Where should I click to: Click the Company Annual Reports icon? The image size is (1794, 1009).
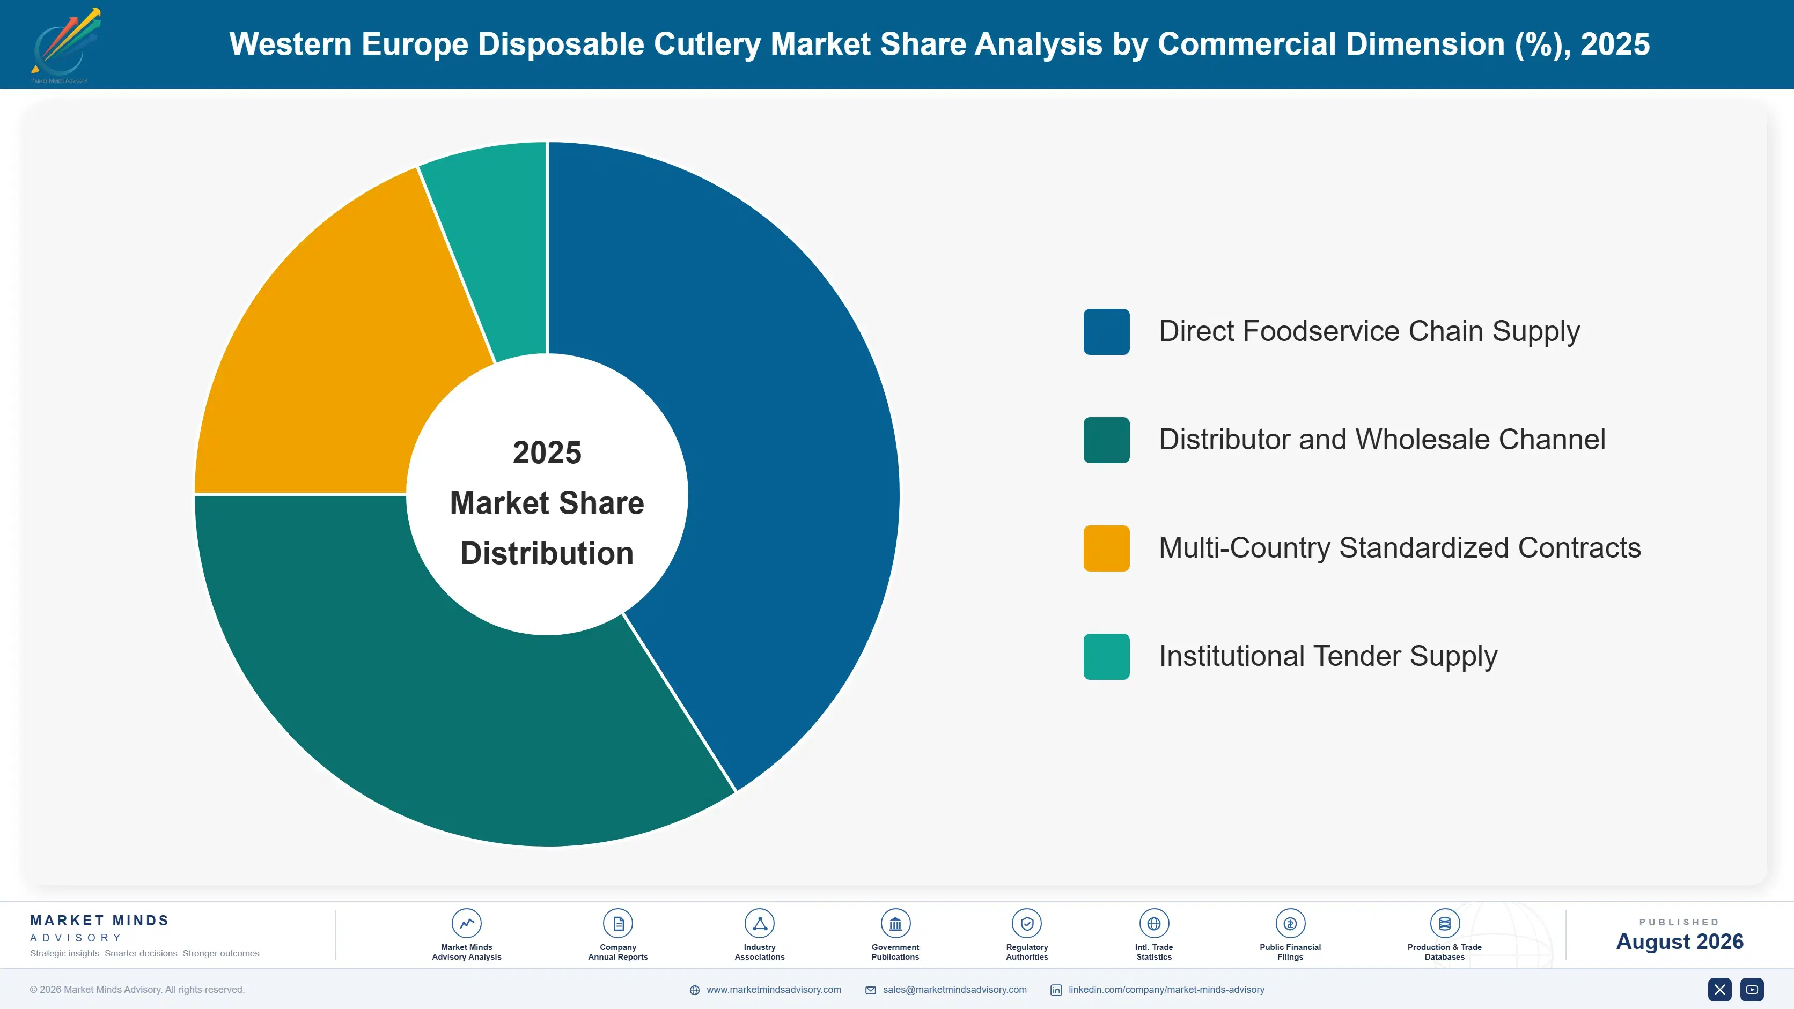coord(617,923)
